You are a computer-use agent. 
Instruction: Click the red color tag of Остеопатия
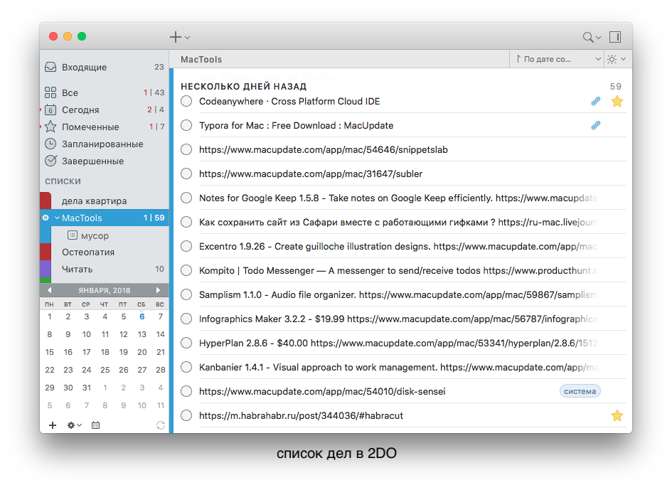pyautogui.click(x=46, y=252)
